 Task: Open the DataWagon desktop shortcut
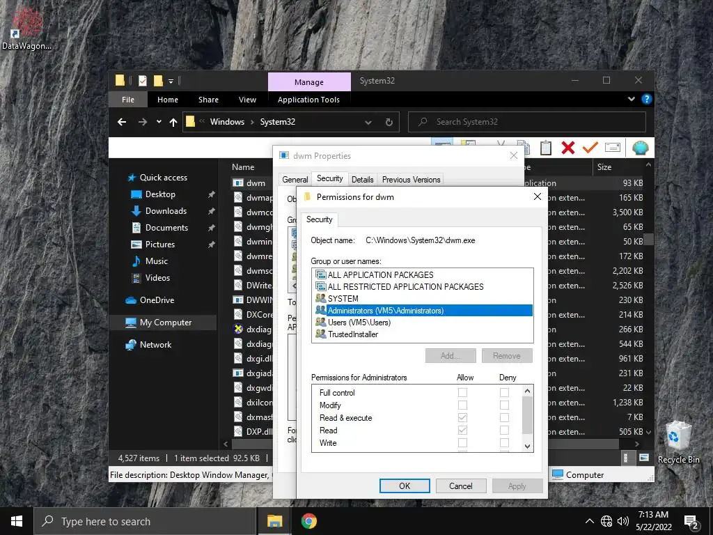coord(27,28)
